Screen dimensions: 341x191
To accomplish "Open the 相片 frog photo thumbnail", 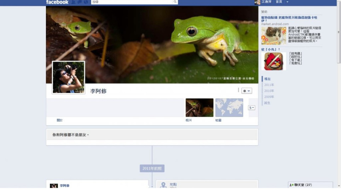I will coord(200,108).
